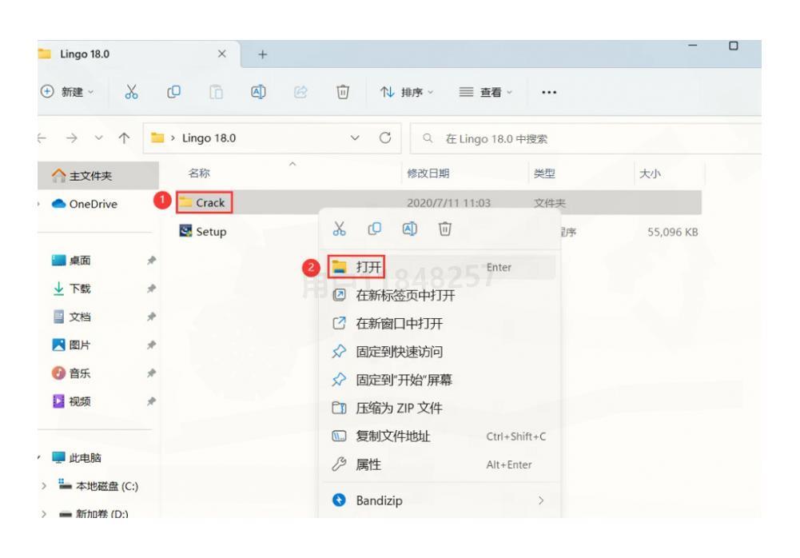Add a new tab with plus button
800x558 pixels.
pos(262,54)
